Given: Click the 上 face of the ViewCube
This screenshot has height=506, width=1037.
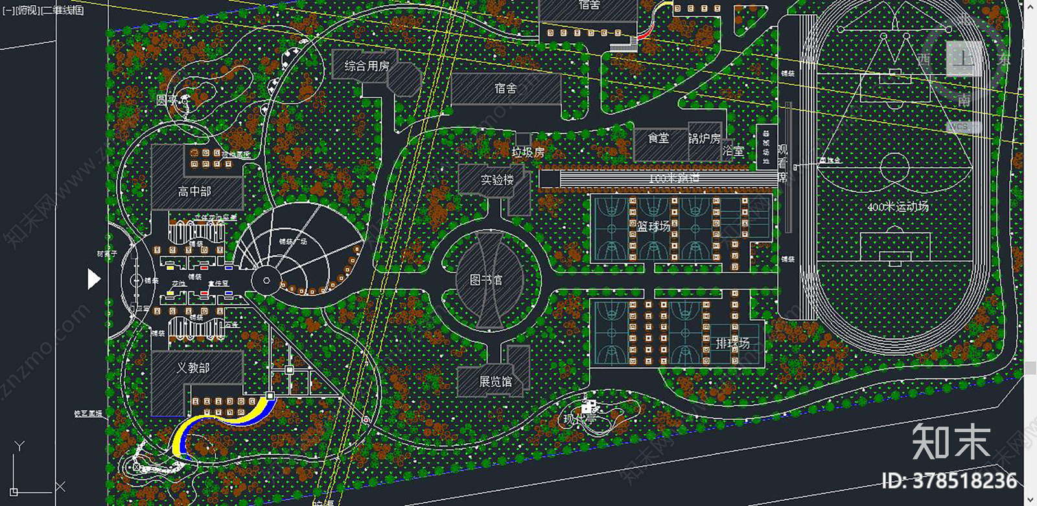Looking at the screenshot, I should 964,58.
